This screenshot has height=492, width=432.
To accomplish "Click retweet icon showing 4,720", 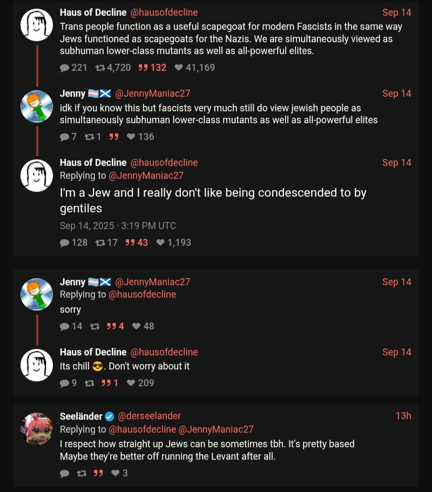I will [100, 68].
